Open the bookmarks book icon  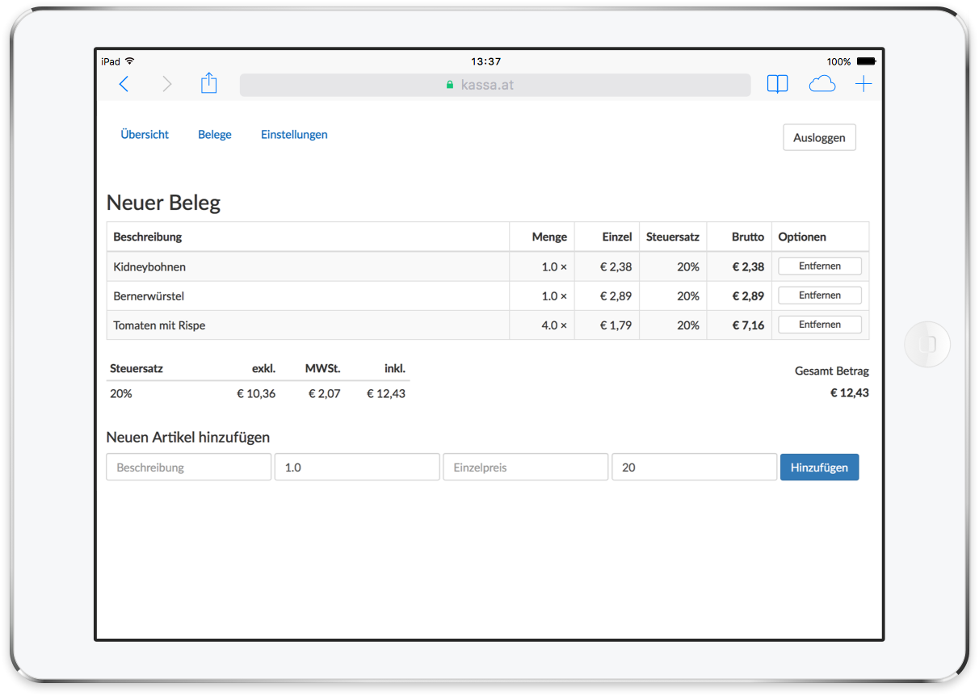point(777,84)
